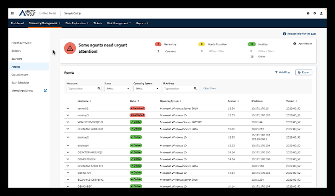Open the Status filter dropdown
The image size is (335, 196).
coord(118,89)
